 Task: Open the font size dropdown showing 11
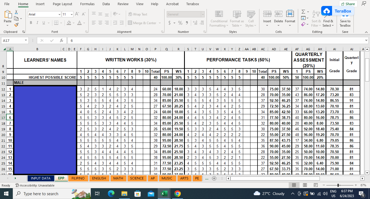[72, 14]
